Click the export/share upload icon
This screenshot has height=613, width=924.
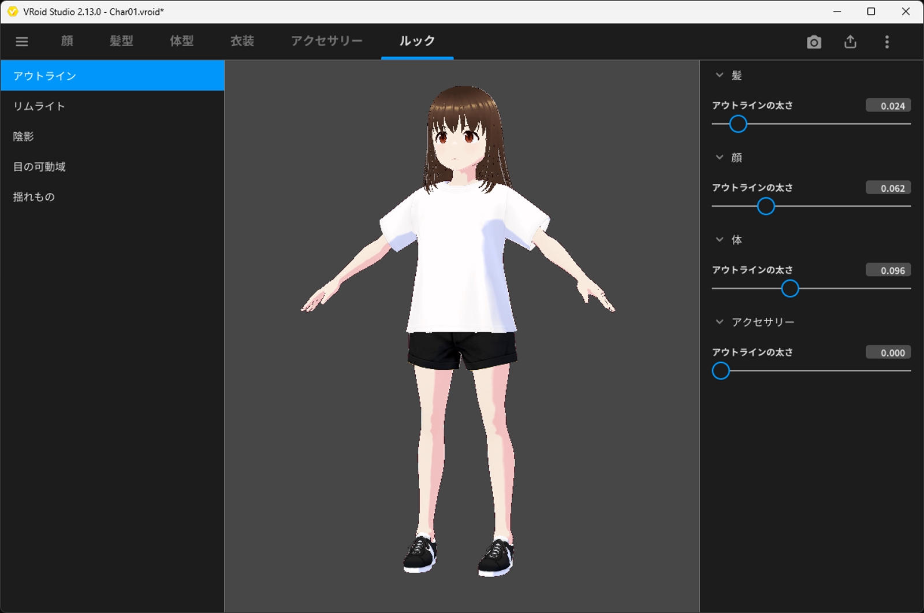click(x=850, y=42)
